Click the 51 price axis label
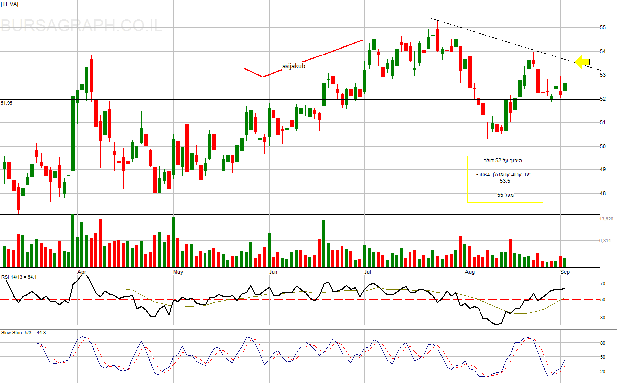Viewport: 617px width, 385px height. [x=602, y=122]
